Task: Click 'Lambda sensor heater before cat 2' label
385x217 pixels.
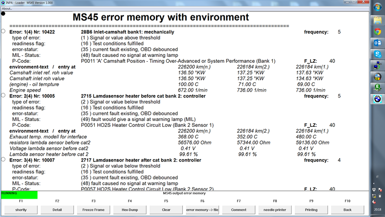Action: (49, 154)
